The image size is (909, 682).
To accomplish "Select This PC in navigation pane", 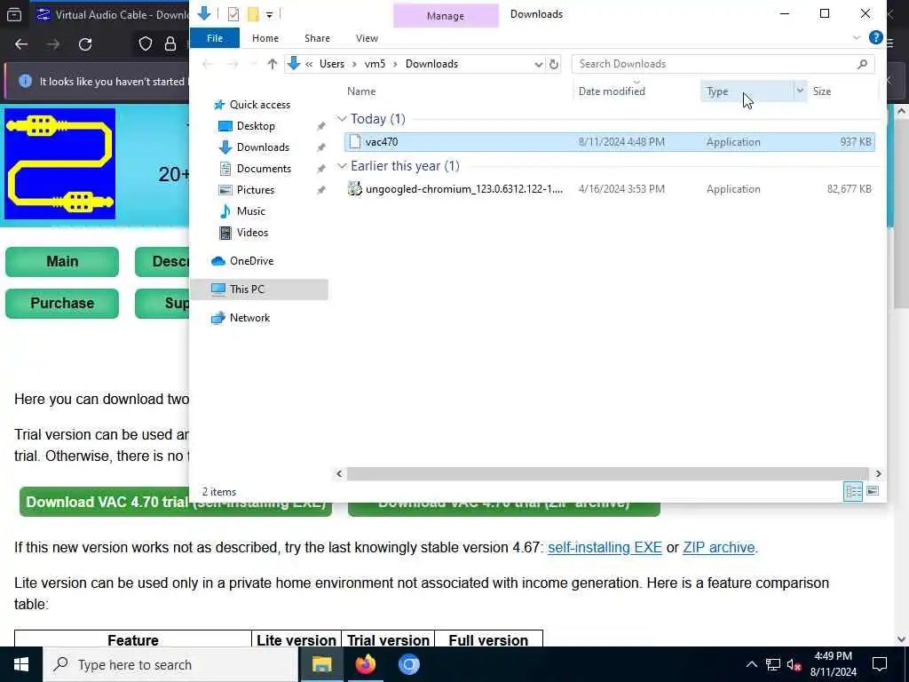I will 259,289.
